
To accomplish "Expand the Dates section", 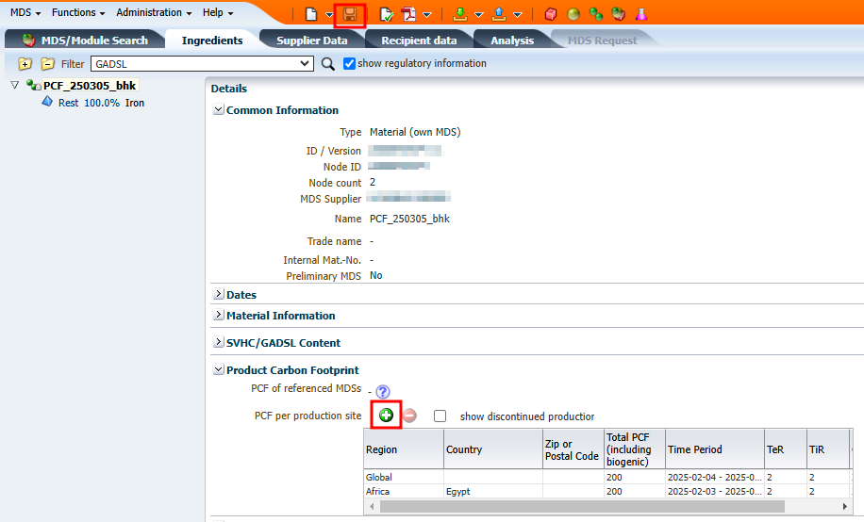I will pyautogui.click(x=218, y=294).
